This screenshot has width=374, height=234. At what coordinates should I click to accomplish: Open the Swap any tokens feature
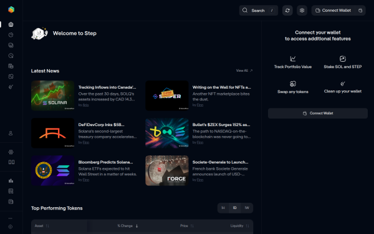(x=293, y=87)
